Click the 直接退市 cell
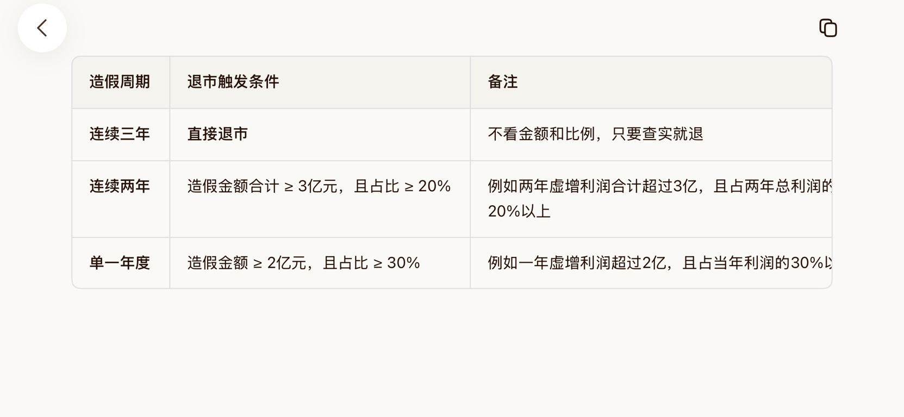 pyautogui.click(x=217, y=134)
